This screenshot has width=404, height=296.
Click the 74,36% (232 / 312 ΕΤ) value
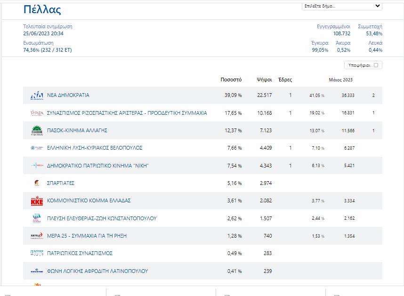[x=48, y=50]
